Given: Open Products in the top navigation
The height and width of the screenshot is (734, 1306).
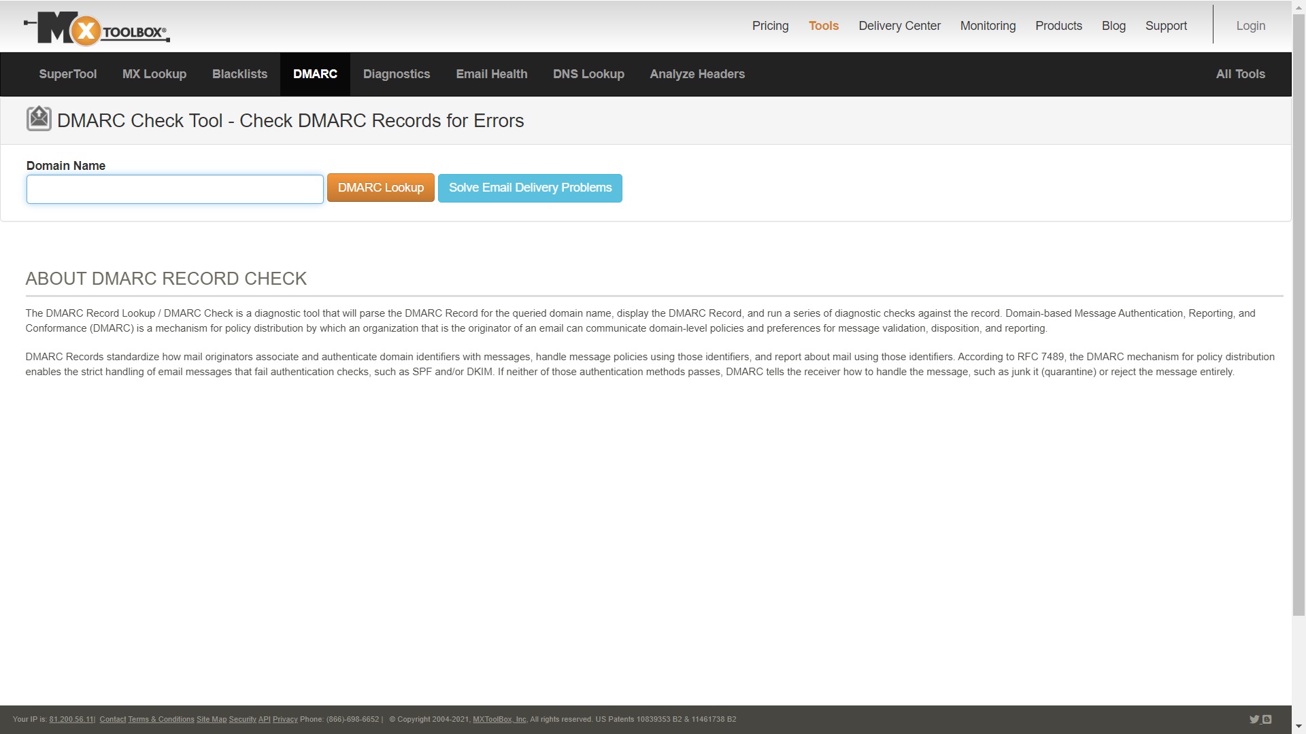Looking at the screenshot, I should [1058, 26].
